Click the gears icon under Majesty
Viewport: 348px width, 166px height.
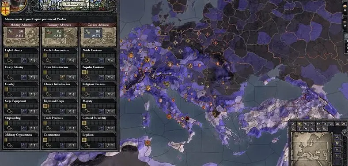pos(87,111)
